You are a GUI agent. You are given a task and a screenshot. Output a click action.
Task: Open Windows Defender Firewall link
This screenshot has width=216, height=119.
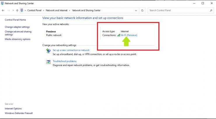coord(19,113)
